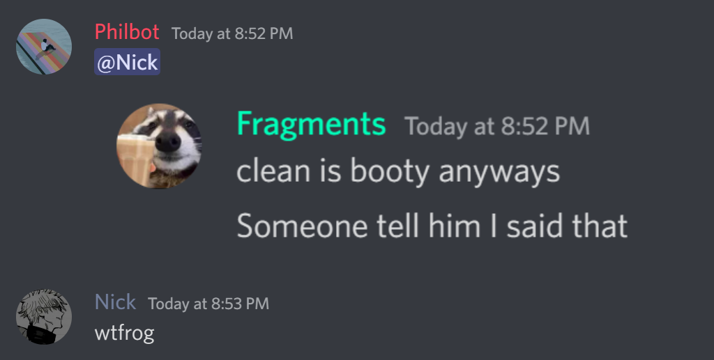The image size is (714, 360).
Task: Select the 'clean is booty anyways' message
Action: click(398, 172)
